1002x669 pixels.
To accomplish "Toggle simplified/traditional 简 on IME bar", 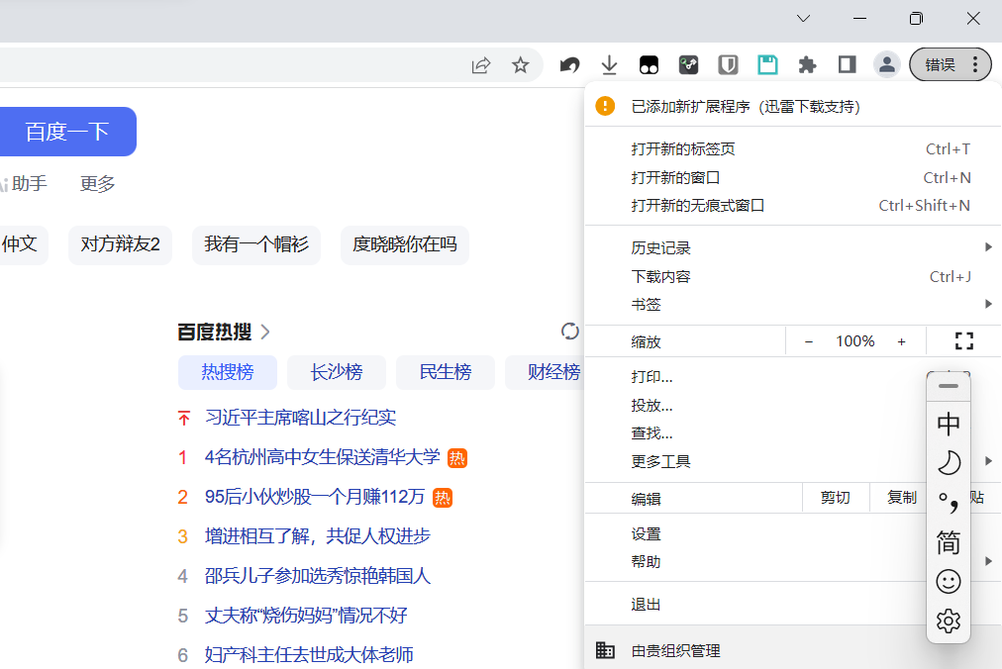I will coord(949,542).
